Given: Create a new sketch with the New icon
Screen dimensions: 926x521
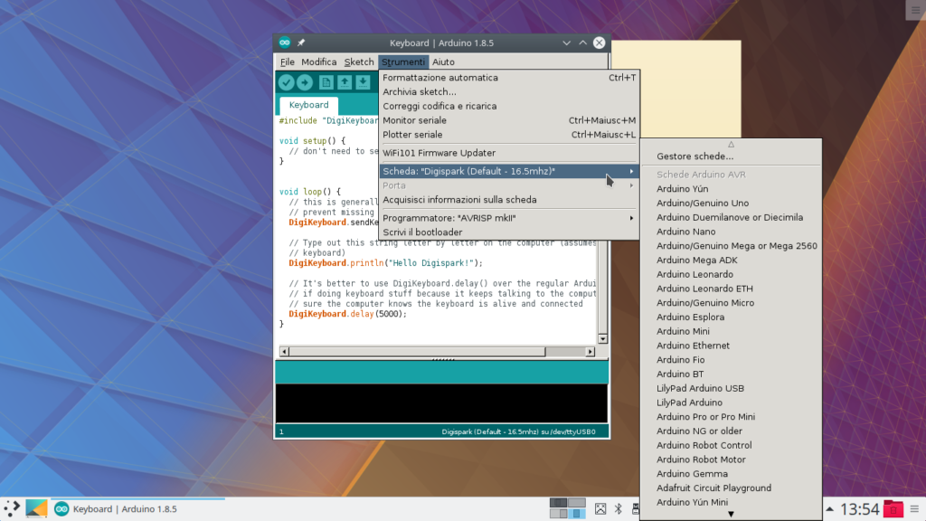Looking at the screenshot, I should pos(326,82).
